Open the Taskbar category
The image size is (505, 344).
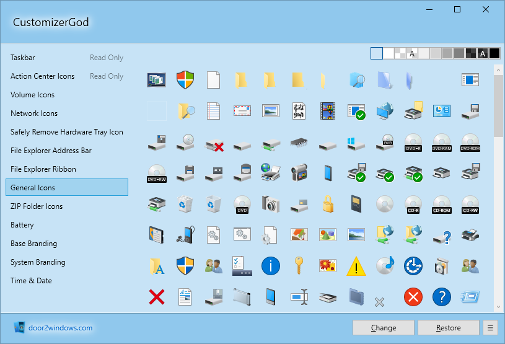(x=67, y=58)
